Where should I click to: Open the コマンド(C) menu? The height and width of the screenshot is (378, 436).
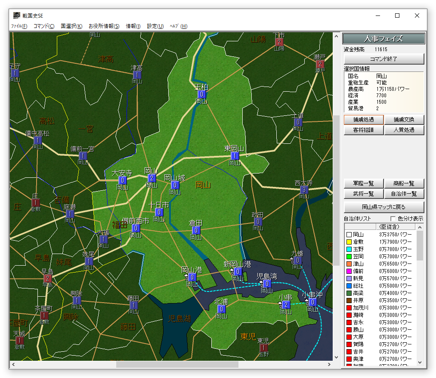[x=44, y=26]
